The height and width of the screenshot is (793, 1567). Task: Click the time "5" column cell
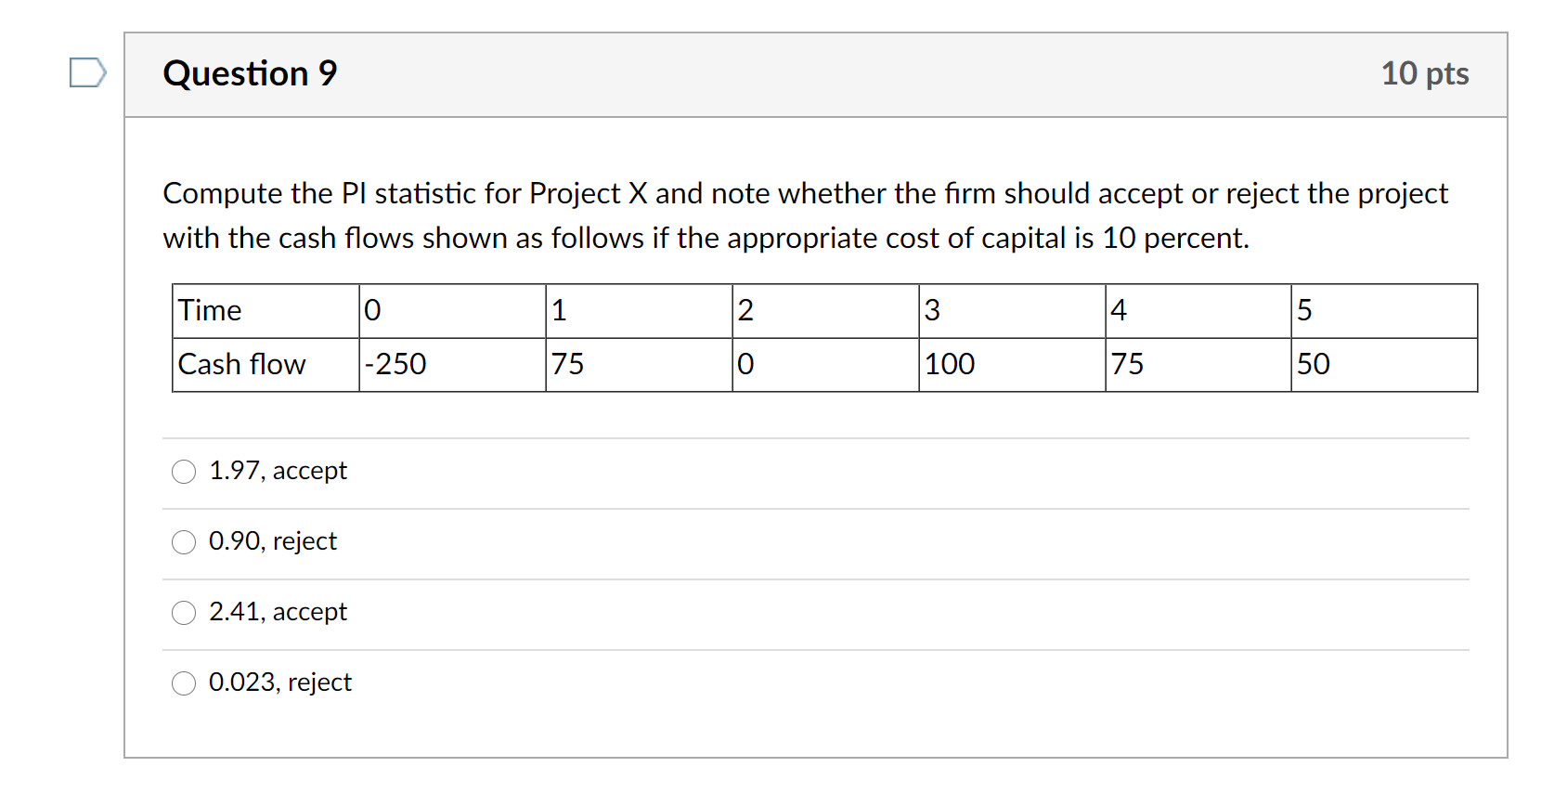1303,310
